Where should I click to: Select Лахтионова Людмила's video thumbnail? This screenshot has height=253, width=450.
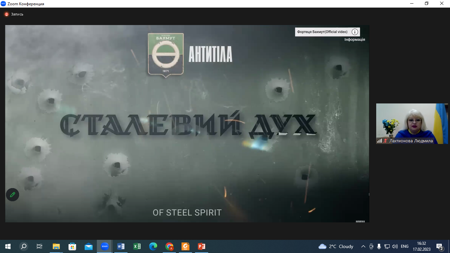coord(412,122)
